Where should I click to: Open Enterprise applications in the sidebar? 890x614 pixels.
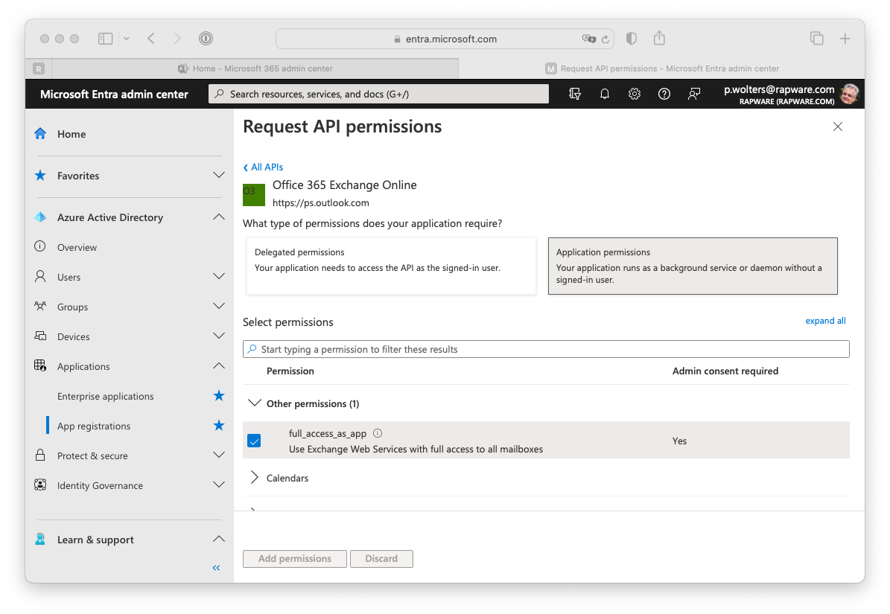[x=106, y=396]
